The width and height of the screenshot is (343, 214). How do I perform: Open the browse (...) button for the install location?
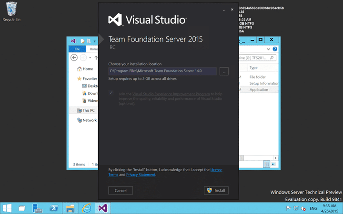224,71
